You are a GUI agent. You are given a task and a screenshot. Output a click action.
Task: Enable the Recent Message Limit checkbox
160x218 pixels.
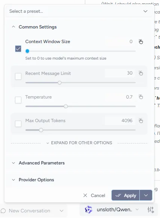(x=18, y=76)
